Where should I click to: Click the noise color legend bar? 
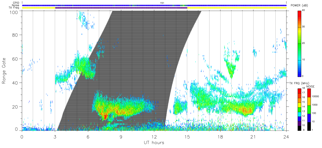(x=309, y=109)
